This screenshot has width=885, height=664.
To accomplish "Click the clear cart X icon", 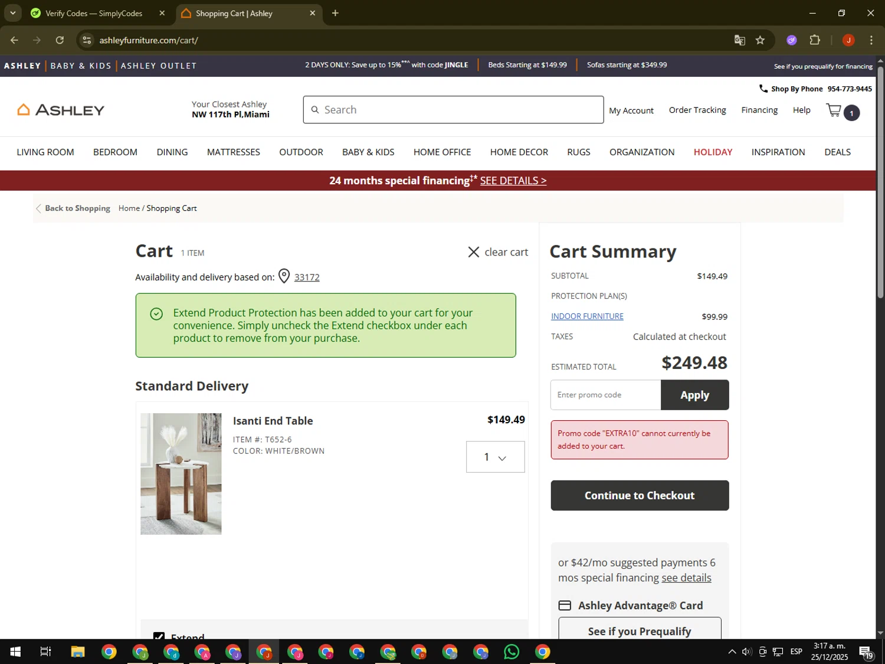I will [473, 252].
